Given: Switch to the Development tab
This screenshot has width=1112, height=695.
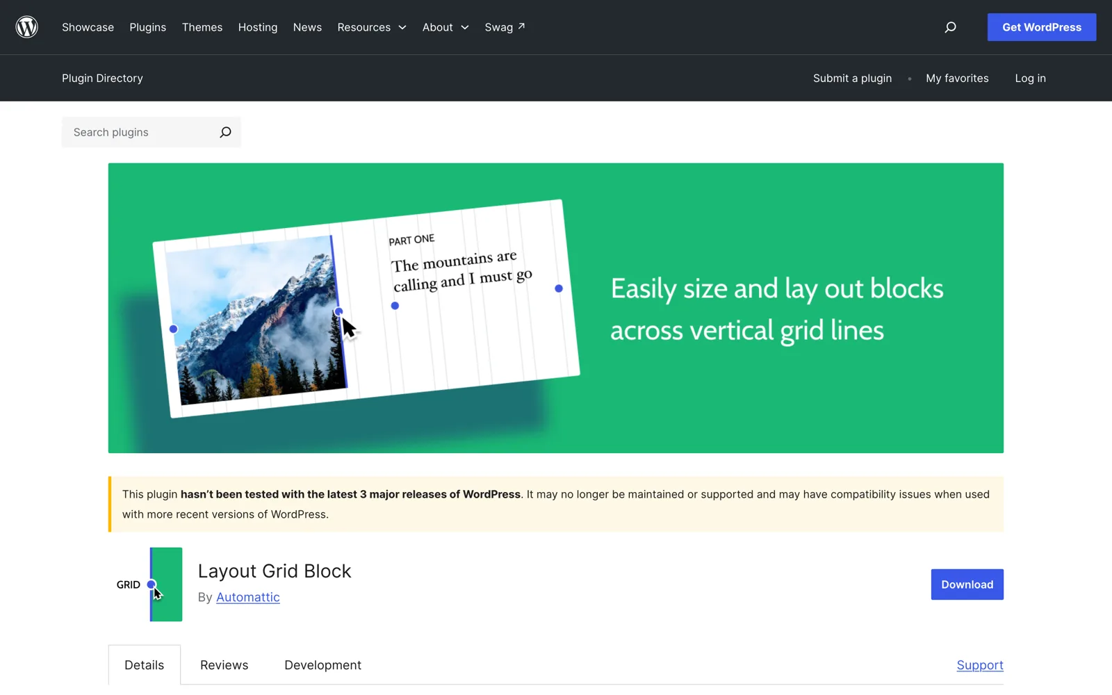Looking at the screenshot, I should click(x=322, y=665).
